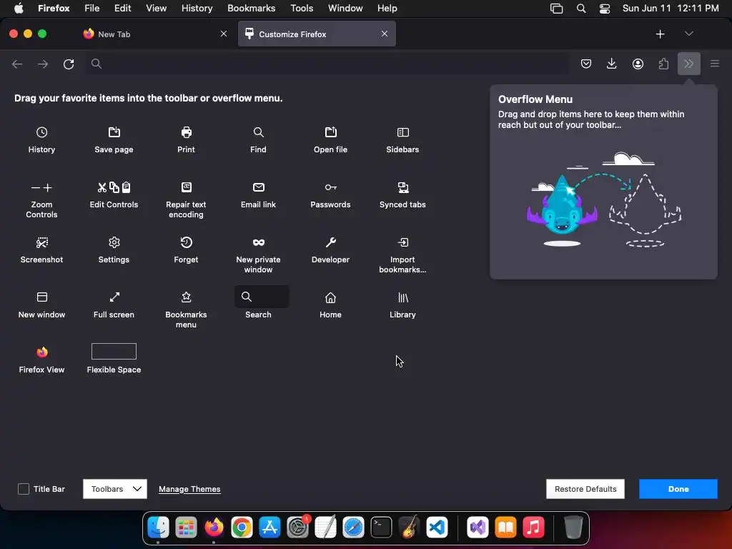Click the forward navigation arrow
Image resolution: width=732 pixels, height=549 pixels.
[x=43, y=64]
